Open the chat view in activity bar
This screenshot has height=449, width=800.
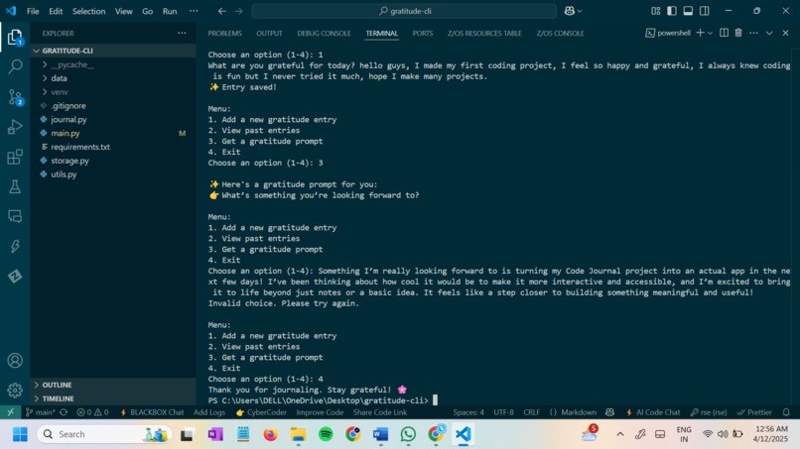(x=15, y=217)
